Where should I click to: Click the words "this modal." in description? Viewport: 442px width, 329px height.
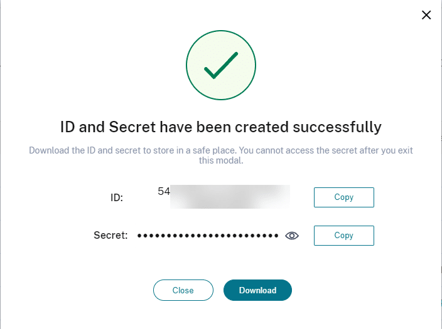pos(221,160)
